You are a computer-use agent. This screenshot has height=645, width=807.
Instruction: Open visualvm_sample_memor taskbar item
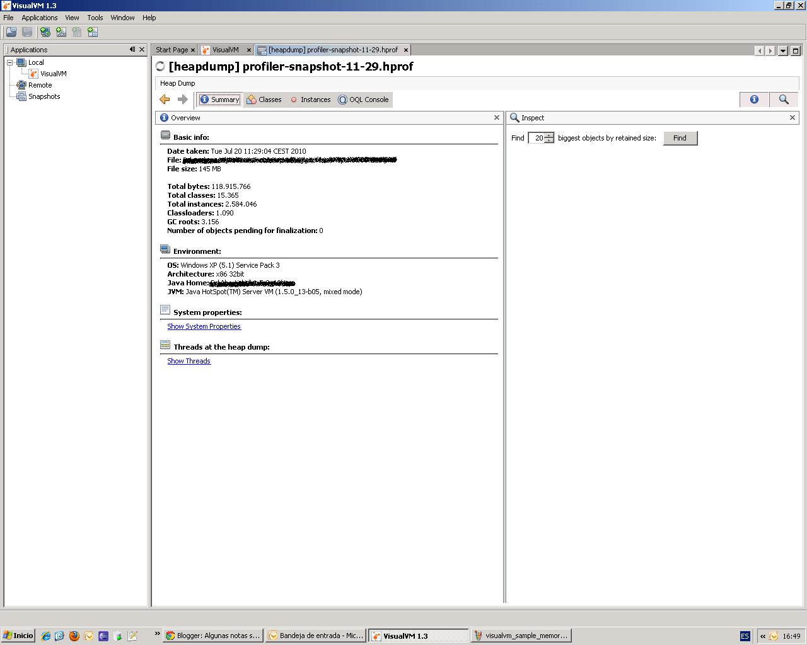pos(521,636)
